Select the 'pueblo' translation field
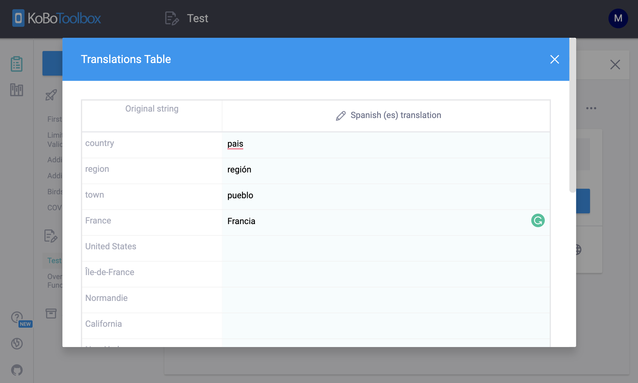Viewport: 638px width, 383px height. pyautogui.click(x=386, y=196)
